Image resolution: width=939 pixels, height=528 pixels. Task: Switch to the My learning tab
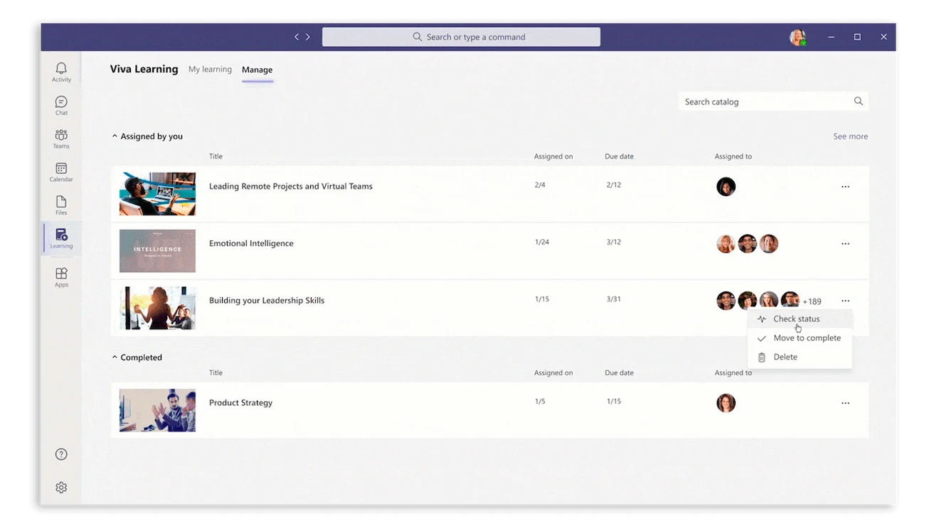pos(210,70)
